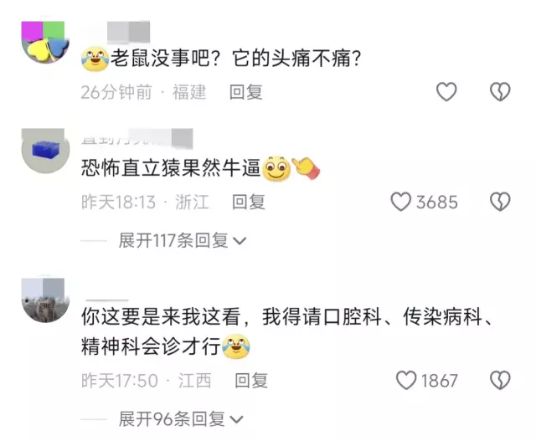Open the blue block avatar profile
This screenshot has width=536, height=441.
pos(45,151)
